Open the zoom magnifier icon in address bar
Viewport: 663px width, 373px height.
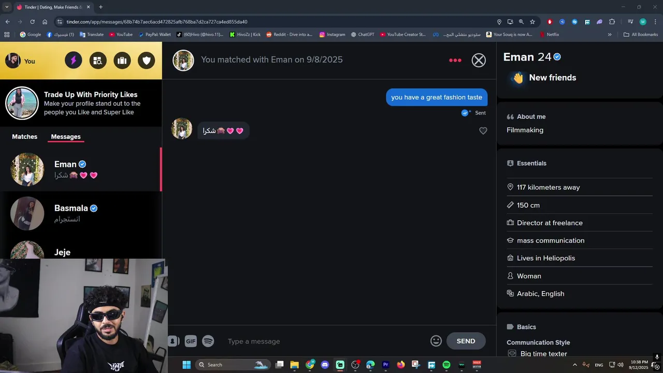tap(521, 22)
